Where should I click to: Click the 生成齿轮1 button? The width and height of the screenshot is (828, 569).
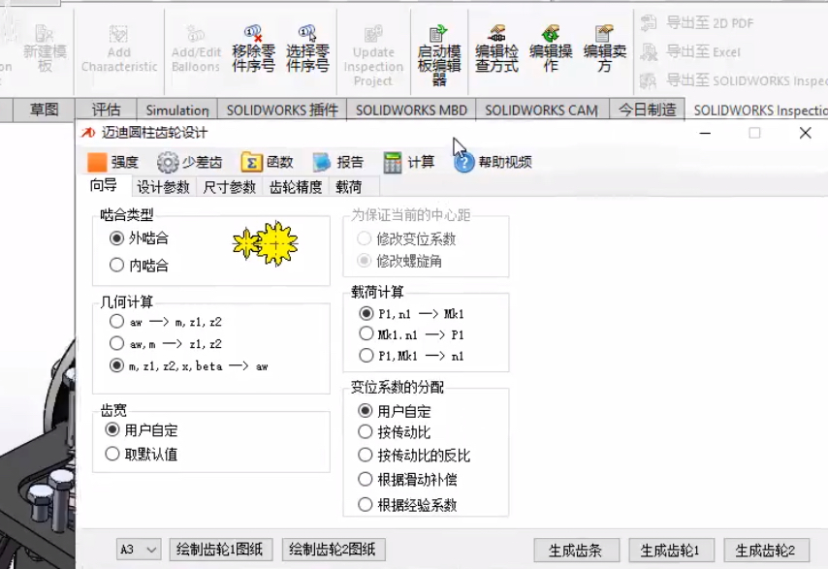(671, 551)
